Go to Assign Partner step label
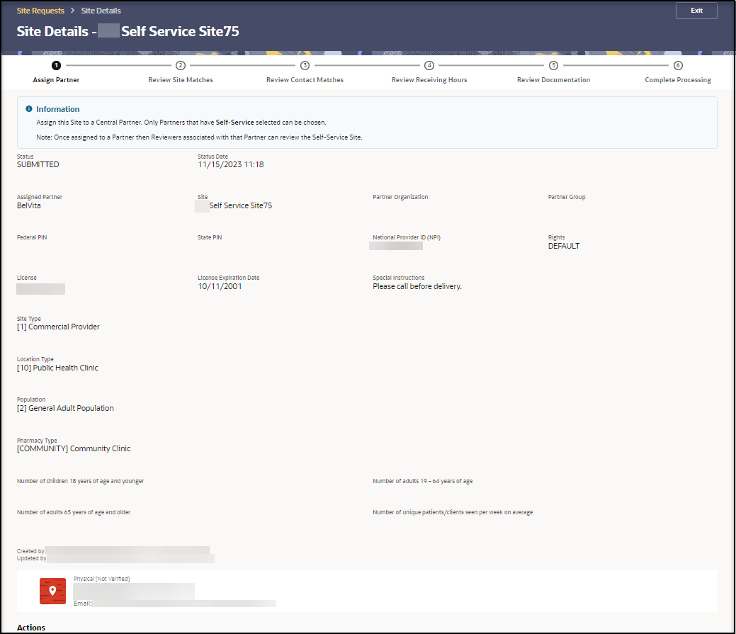This screenshot has width=736, height=634. point(57,80)
